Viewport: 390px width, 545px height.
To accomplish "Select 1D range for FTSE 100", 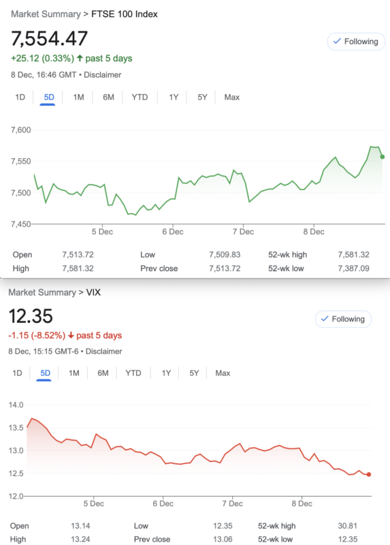I will coord(20,97).
